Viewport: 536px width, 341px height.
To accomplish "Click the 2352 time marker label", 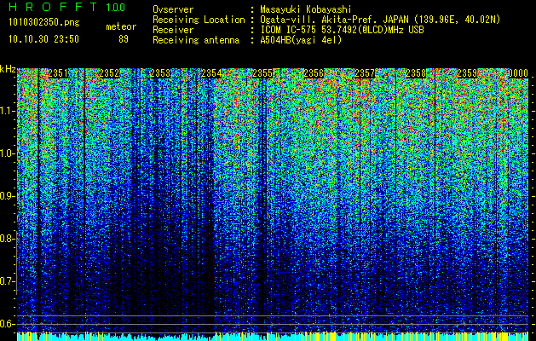I will coord(109,73).
